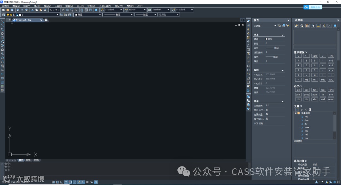
Task: Select the Erase tool in modify toolbar
Action: [248, 21]
